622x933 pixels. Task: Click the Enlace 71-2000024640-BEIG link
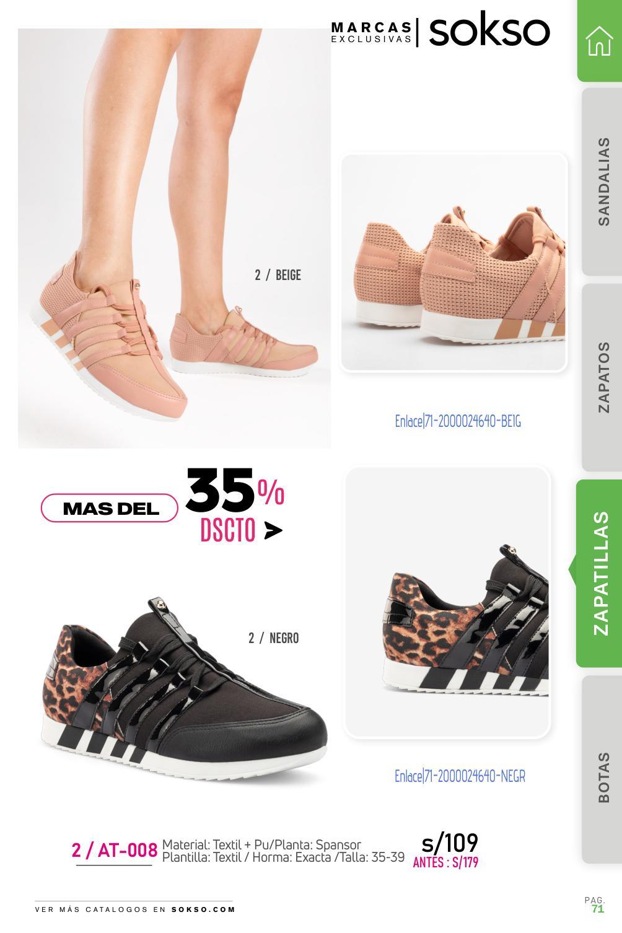(x=458, y=421)
